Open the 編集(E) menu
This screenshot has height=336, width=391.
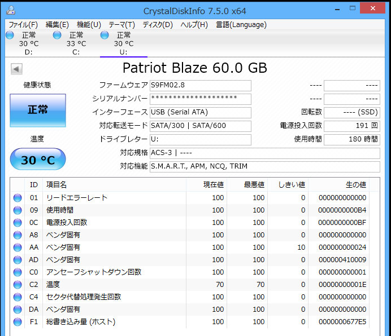[x=57, y=25]
